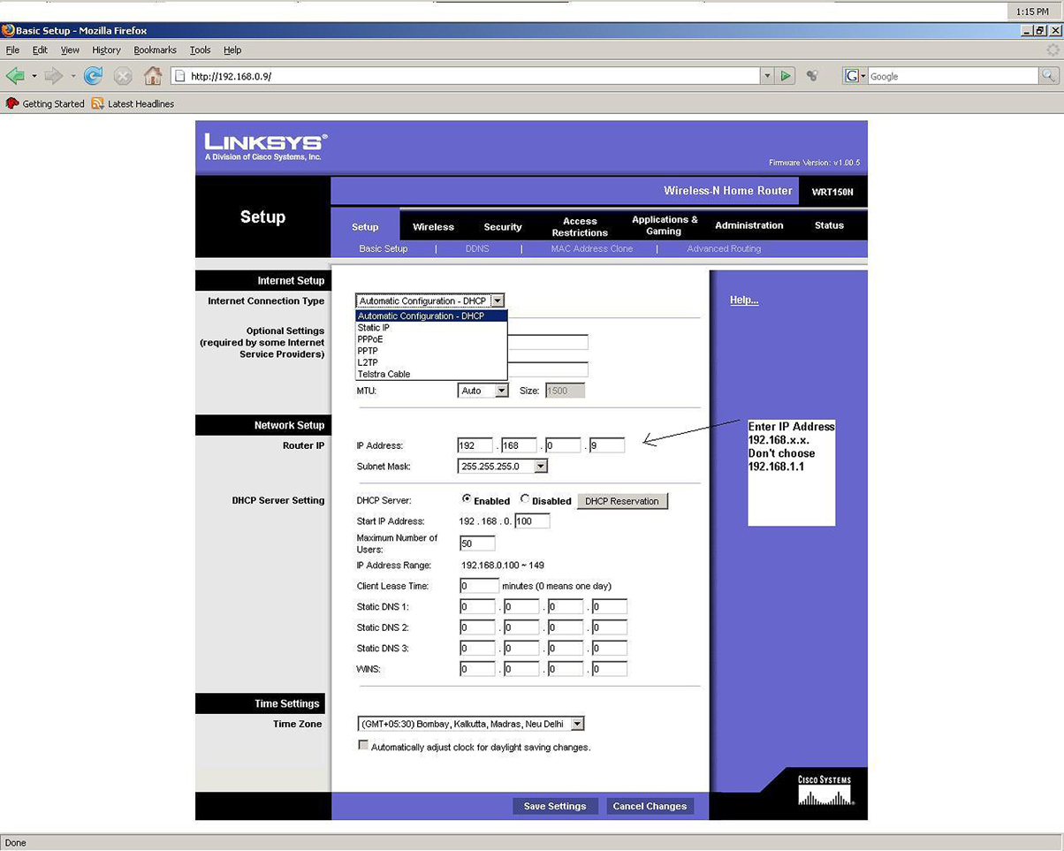Image resolution: width=1064 pixels, height=851 pixels.
Task: Click the Forward navigation arrow icon
Action: pos(54,76)
